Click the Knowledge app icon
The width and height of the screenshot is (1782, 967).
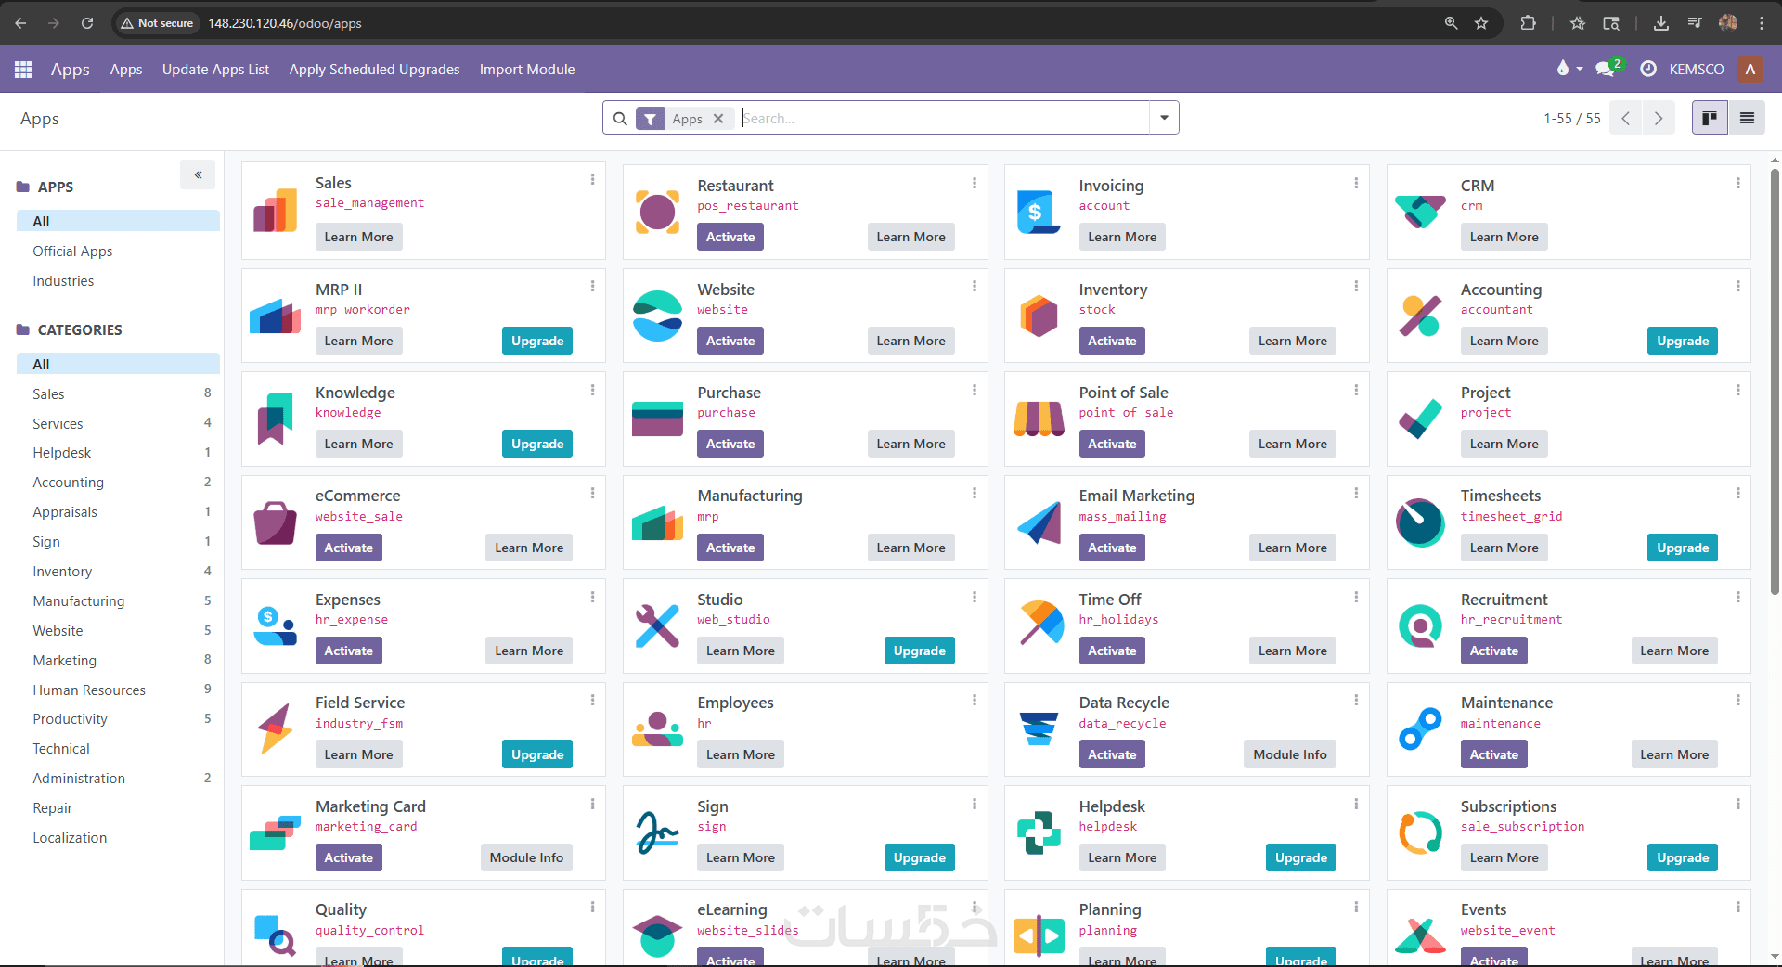pos(276,419)
